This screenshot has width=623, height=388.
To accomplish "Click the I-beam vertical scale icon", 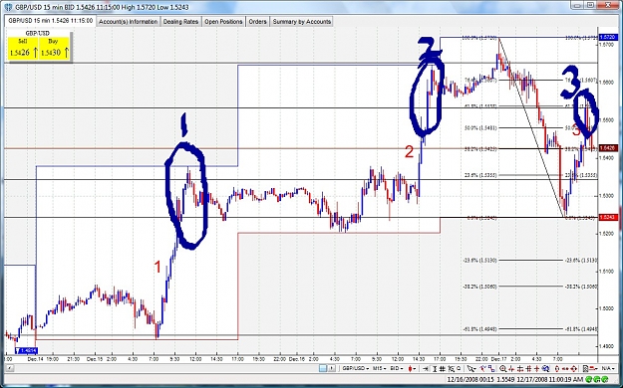I will point(435,368).
